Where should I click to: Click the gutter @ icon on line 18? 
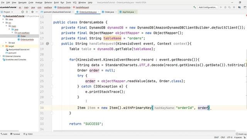[x=47, y=44]
